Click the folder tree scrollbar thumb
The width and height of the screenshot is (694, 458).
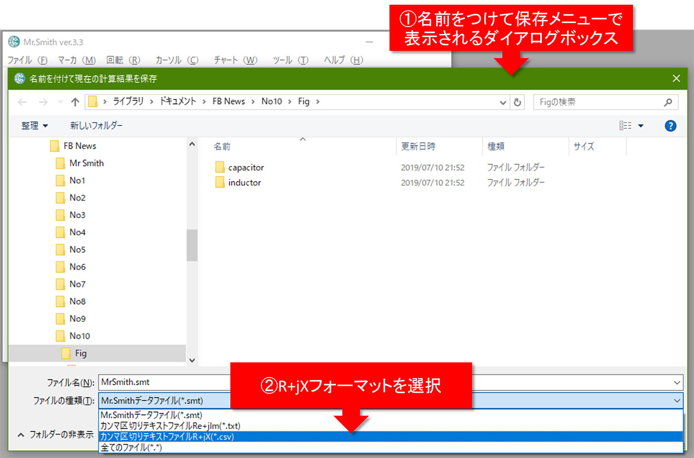click(x=192, y=245)
